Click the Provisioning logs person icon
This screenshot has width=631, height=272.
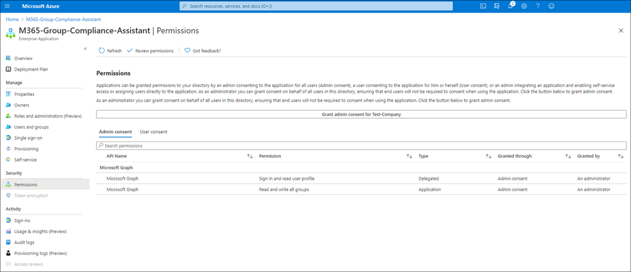point(8,253)
